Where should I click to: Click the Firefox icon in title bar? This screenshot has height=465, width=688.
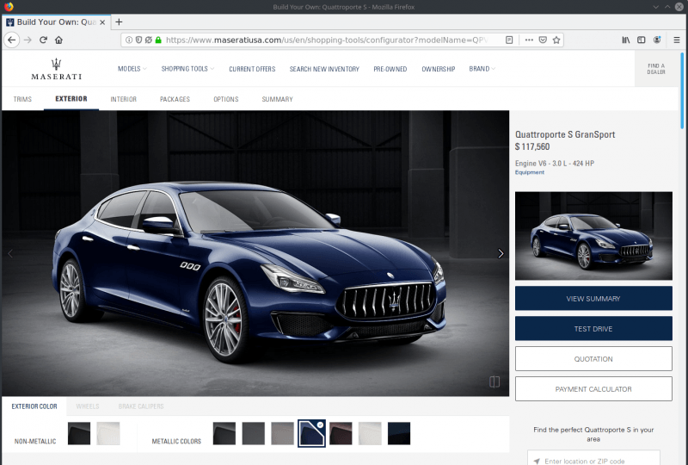point(9,7)
